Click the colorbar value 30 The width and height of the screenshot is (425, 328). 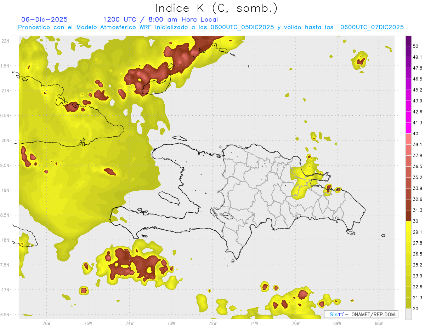point(416,221)
